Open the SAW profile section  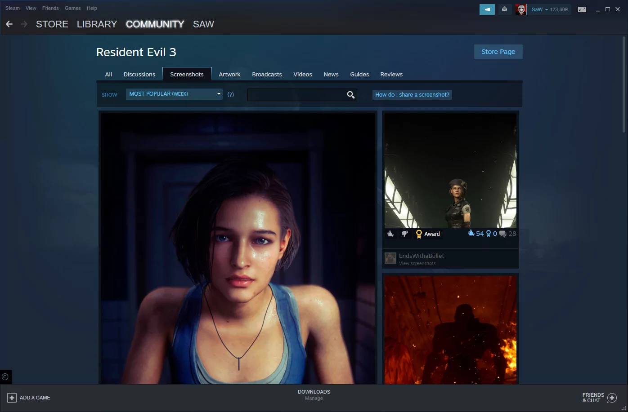(203, 24)
